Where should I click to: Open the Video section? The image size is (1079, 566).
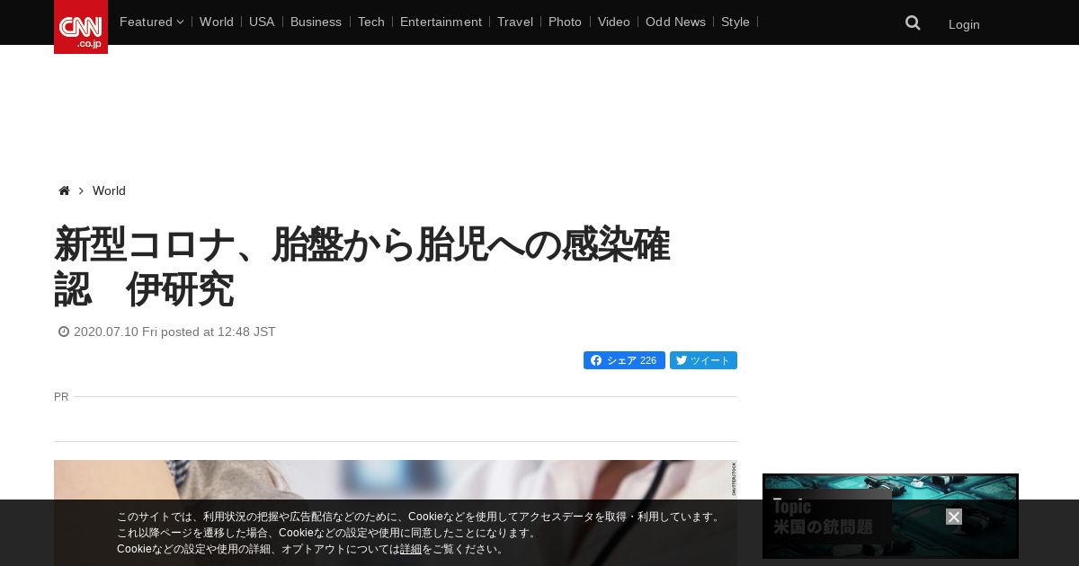[614, 22]
